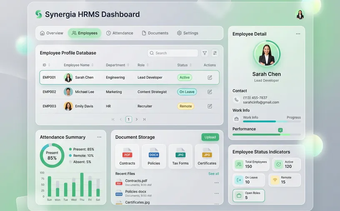Open Employee Detail more options menu
This screenshot has height=211, width=340.
[x=298, y=34]
